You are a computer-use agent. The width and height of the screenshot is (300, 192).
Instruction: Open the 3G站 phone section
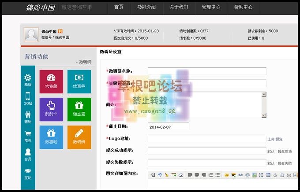pos(28,99)
